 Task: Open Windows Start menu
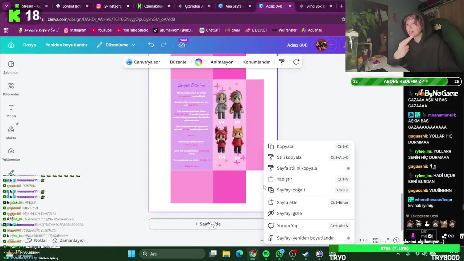pyautogui.click(x=132, y=254)
